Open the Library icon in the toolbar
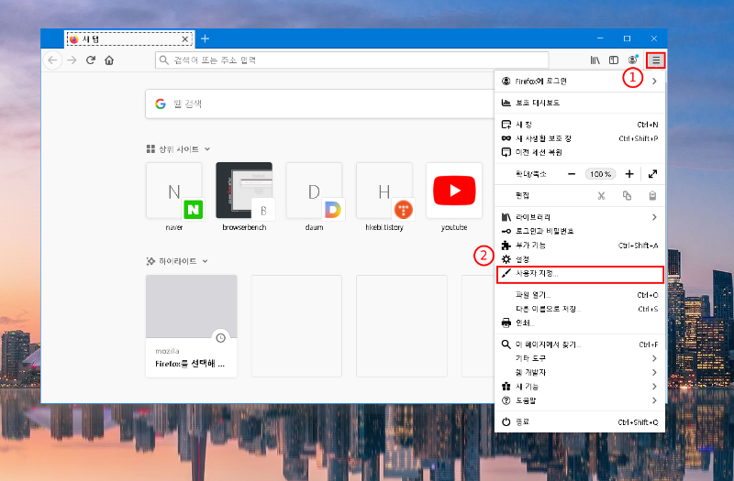Image resolution: width=734 pixels, height=481 pixels. point(595,60)
